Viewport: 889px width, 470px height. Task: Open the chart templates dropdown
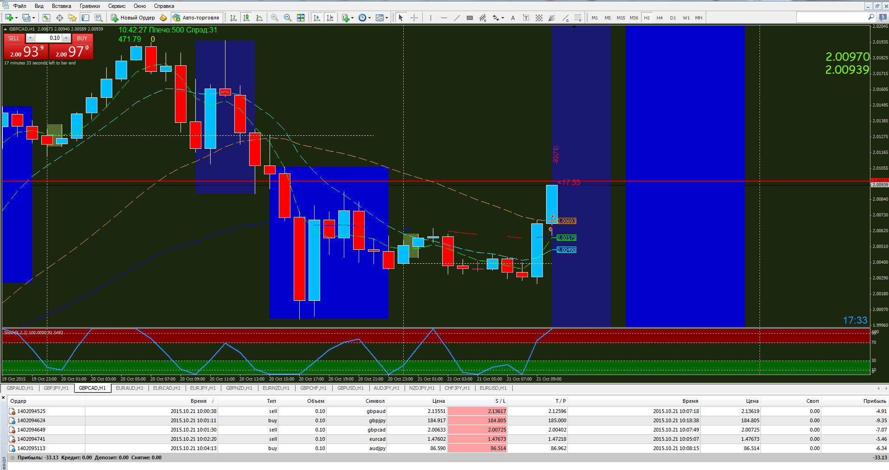(x=387, y=18)
